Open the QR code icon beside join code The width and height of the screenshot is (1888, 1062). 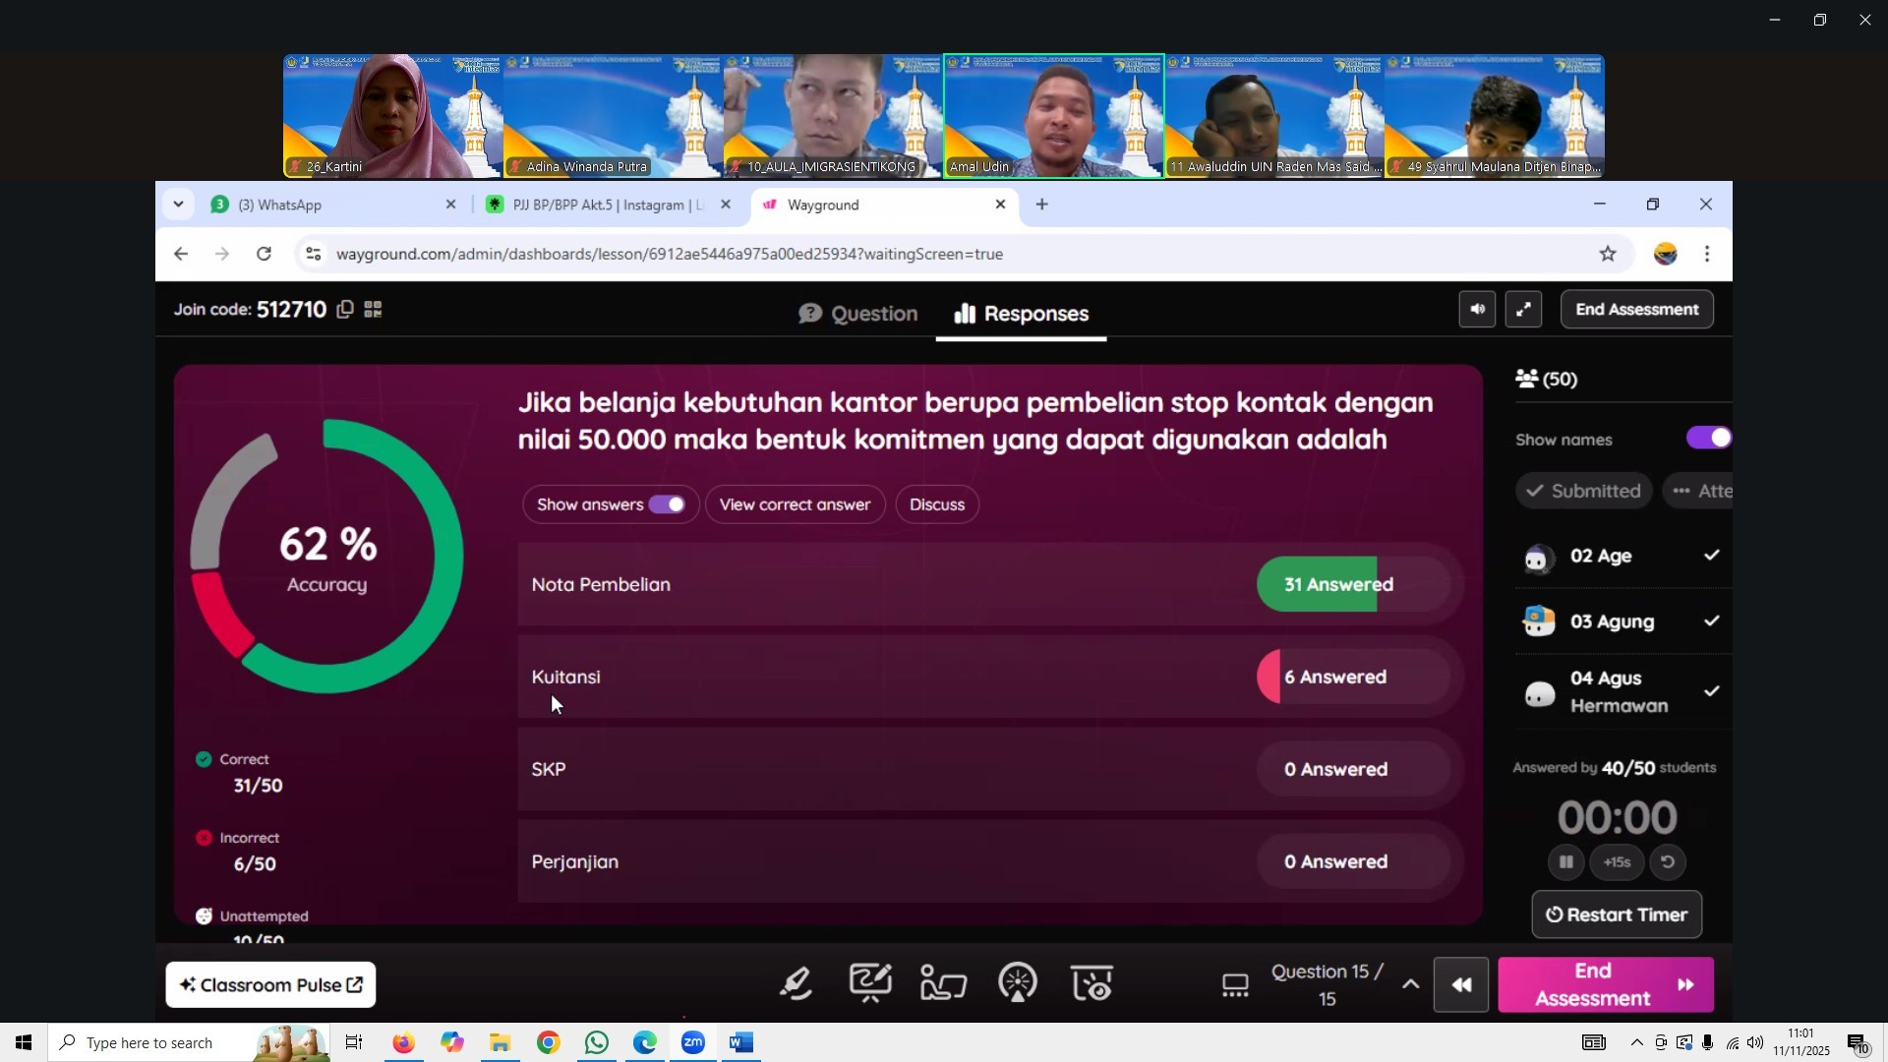373,310
